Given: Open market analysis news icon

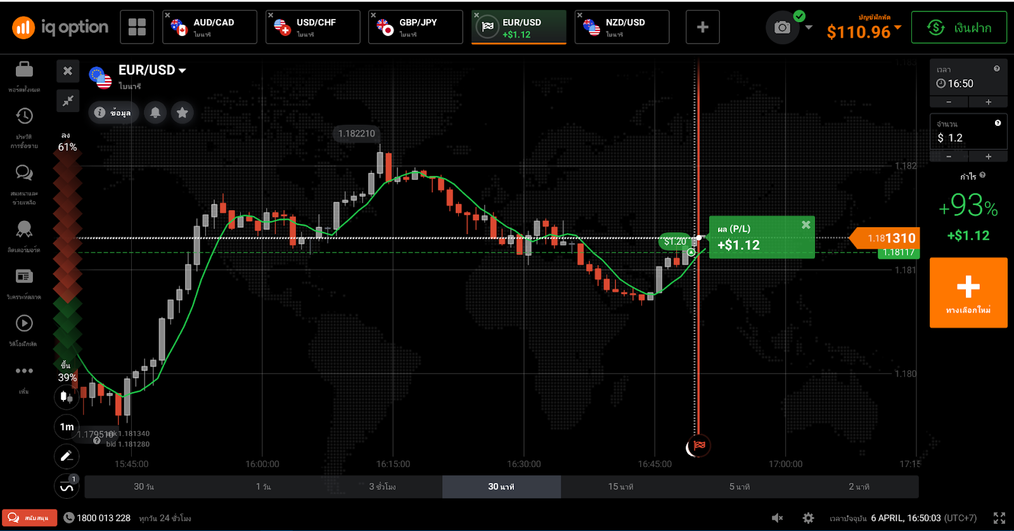Looking at the screenshot, I should click(24, 276).
